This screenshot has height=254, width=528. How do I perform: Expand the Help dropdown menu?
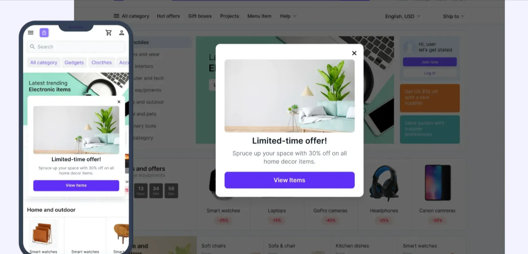[x=288, y=16]
